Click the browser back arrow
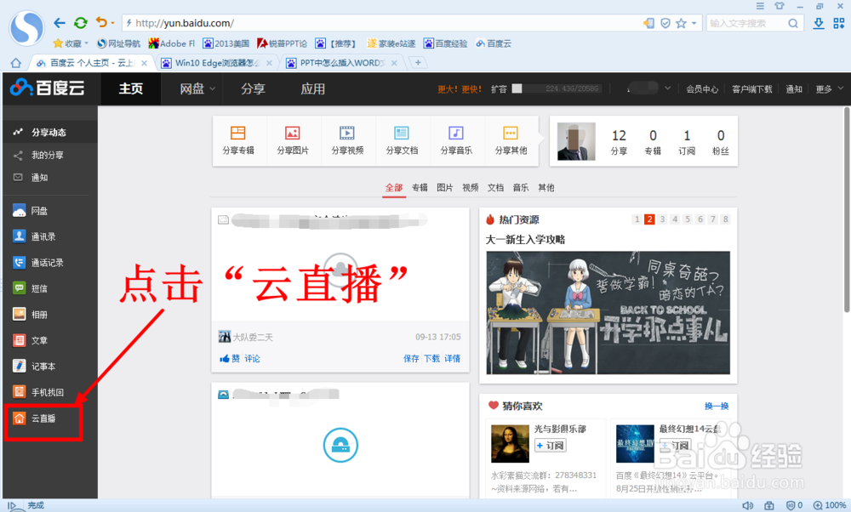The width and height of the screenshot is (851, 512). click(60, 23)
